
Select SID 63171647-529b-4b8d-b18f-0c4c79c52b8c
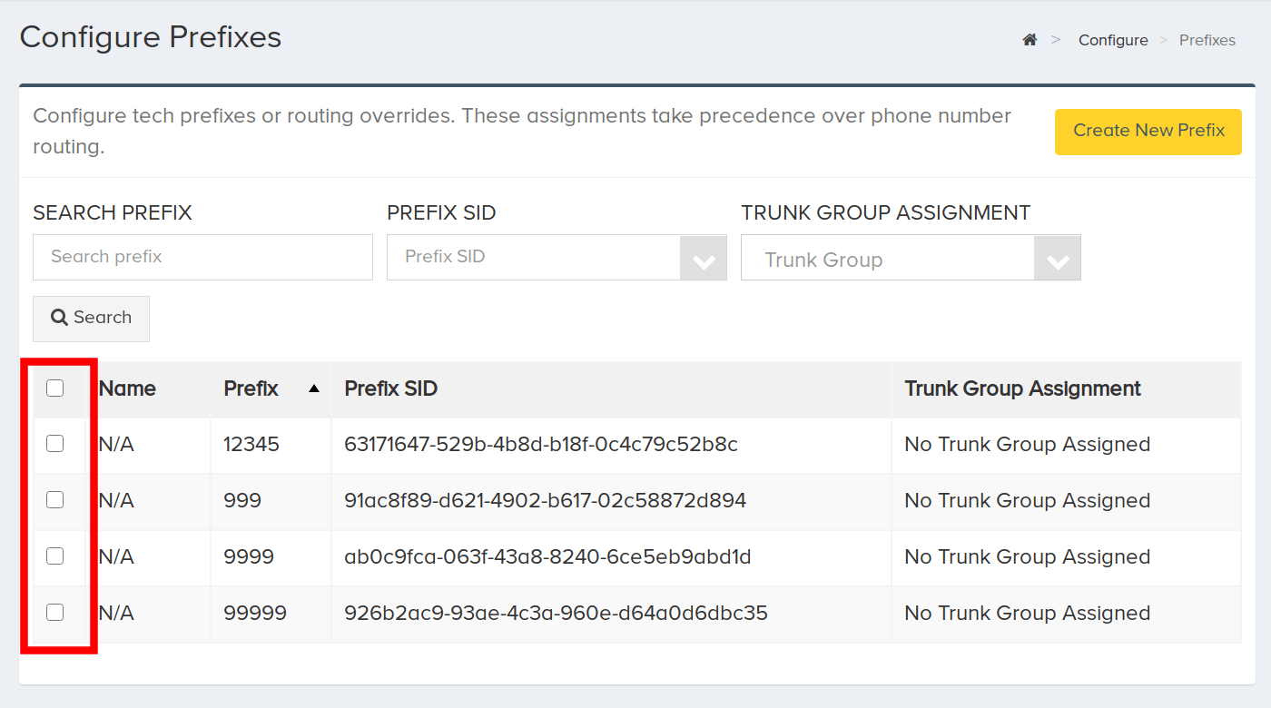tap(541, 444)
